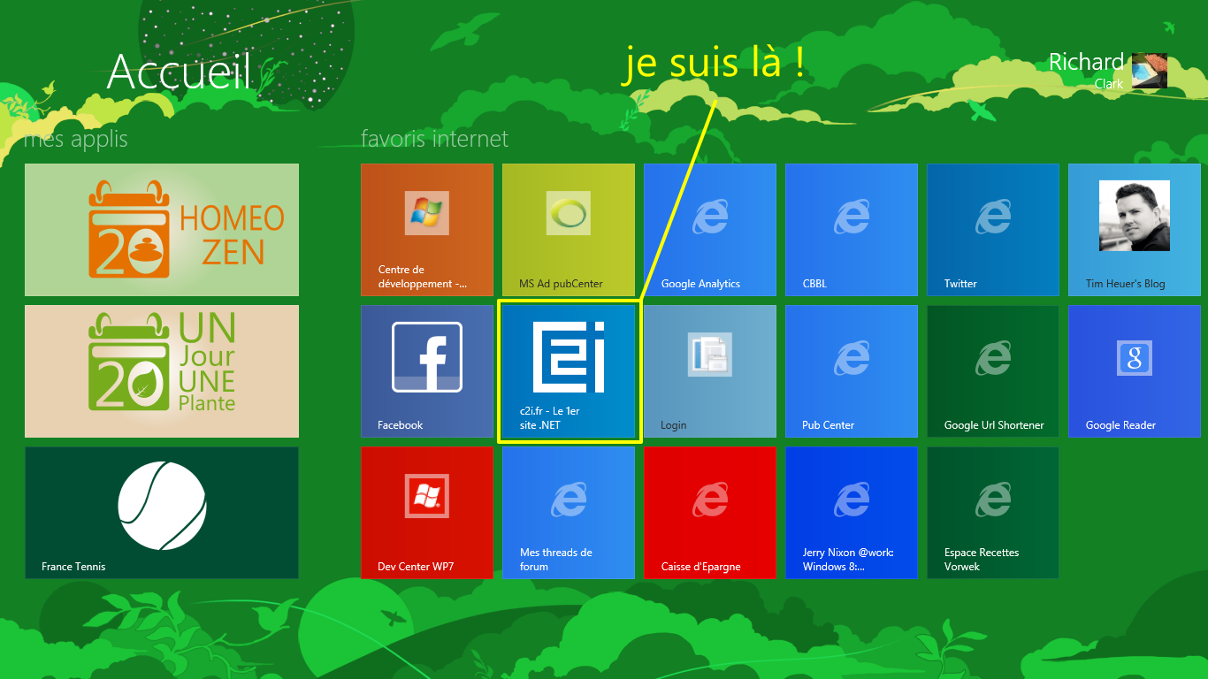Open Mes threads de forum tile
Screen dimensions: 1208x679
coord(569,513)
